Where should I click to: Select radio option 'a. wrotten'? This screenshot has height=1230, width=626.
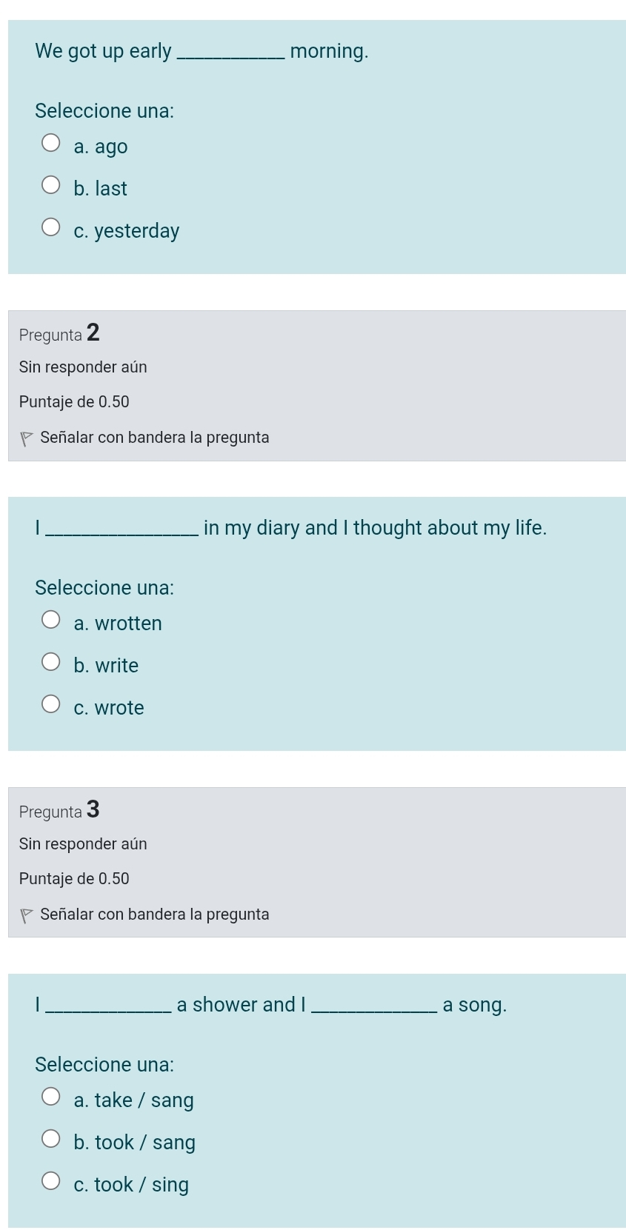click(50, 619)
